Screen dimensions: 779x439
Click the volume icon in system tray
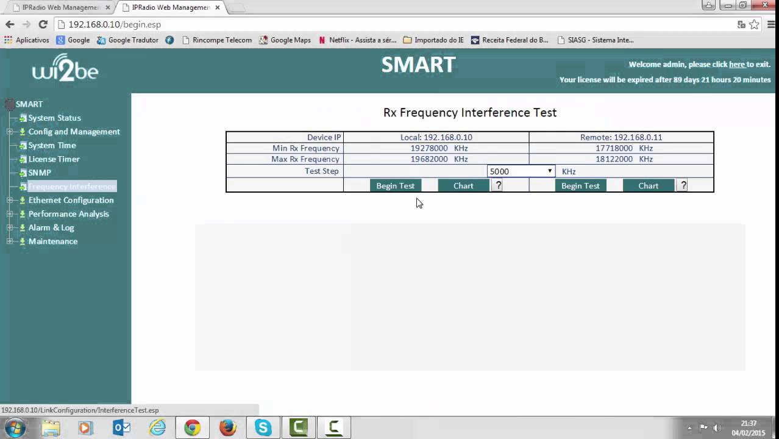coord(717,428)
